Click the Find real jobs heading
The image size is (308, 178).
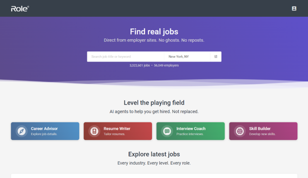[154, 31]
